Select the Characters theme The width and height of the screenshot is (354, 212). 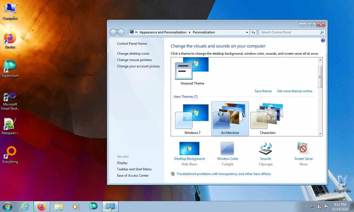coord(267,119)
